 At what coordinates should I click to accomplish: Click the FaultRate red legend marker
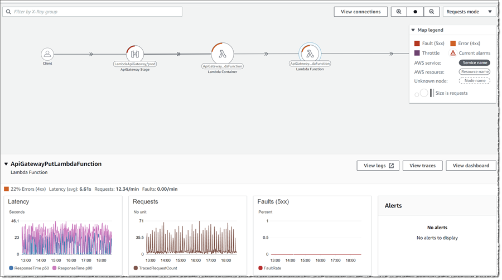(260, 268)
